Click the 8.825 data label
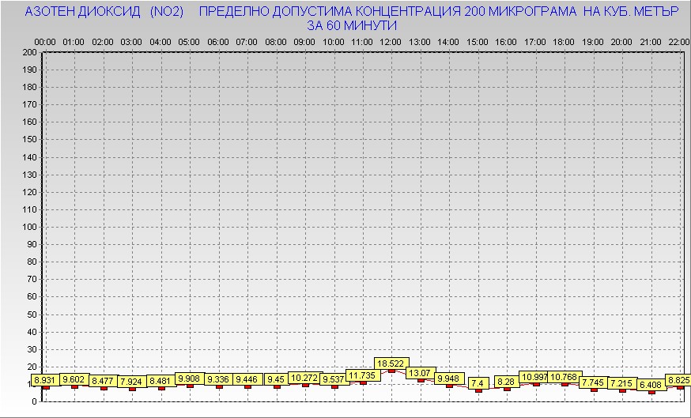The width and height of the screenshot is (691, 418). 678,380
